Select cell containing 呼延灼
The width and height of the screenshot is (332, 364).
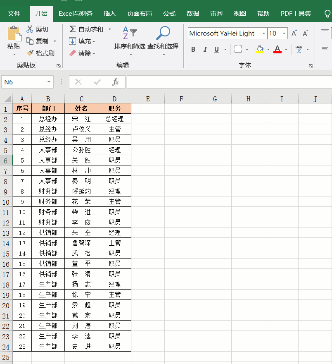(81, 191)
